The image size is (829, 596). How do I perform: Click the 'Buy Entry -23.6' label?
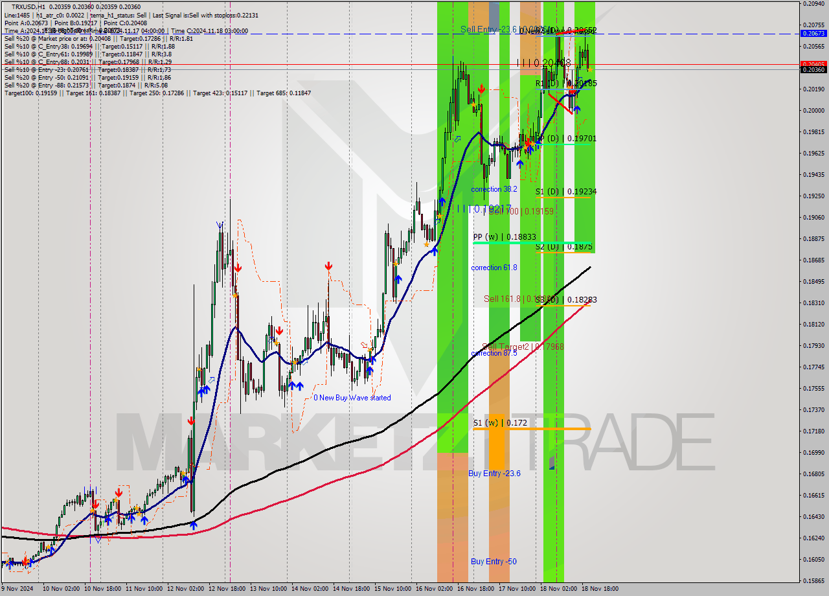495,474
